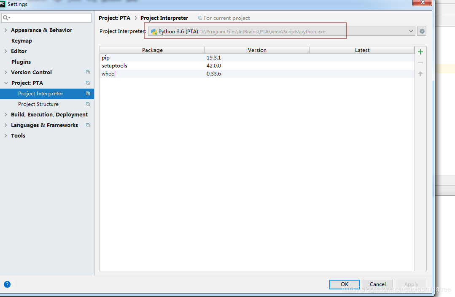Select the setuptools package row
This screenshot has height=297, width=455.
pos(257,66)
